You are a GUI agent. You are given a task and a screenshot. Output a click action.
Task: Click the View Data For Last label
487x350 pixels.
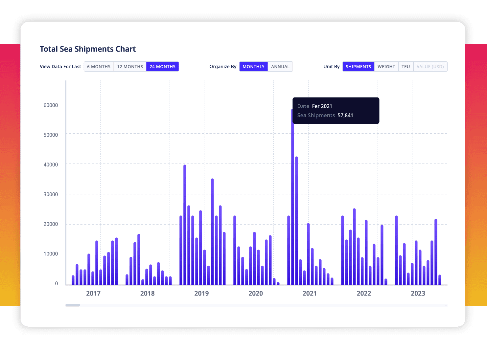(60, 67)
